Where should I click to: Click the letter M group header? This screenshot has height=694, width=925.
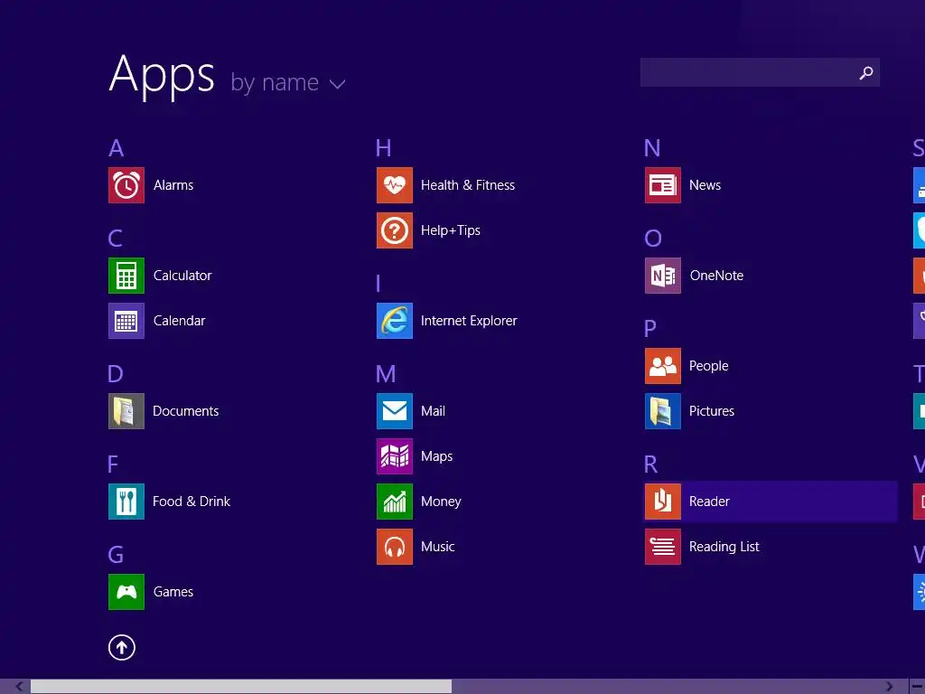[386, 374]
